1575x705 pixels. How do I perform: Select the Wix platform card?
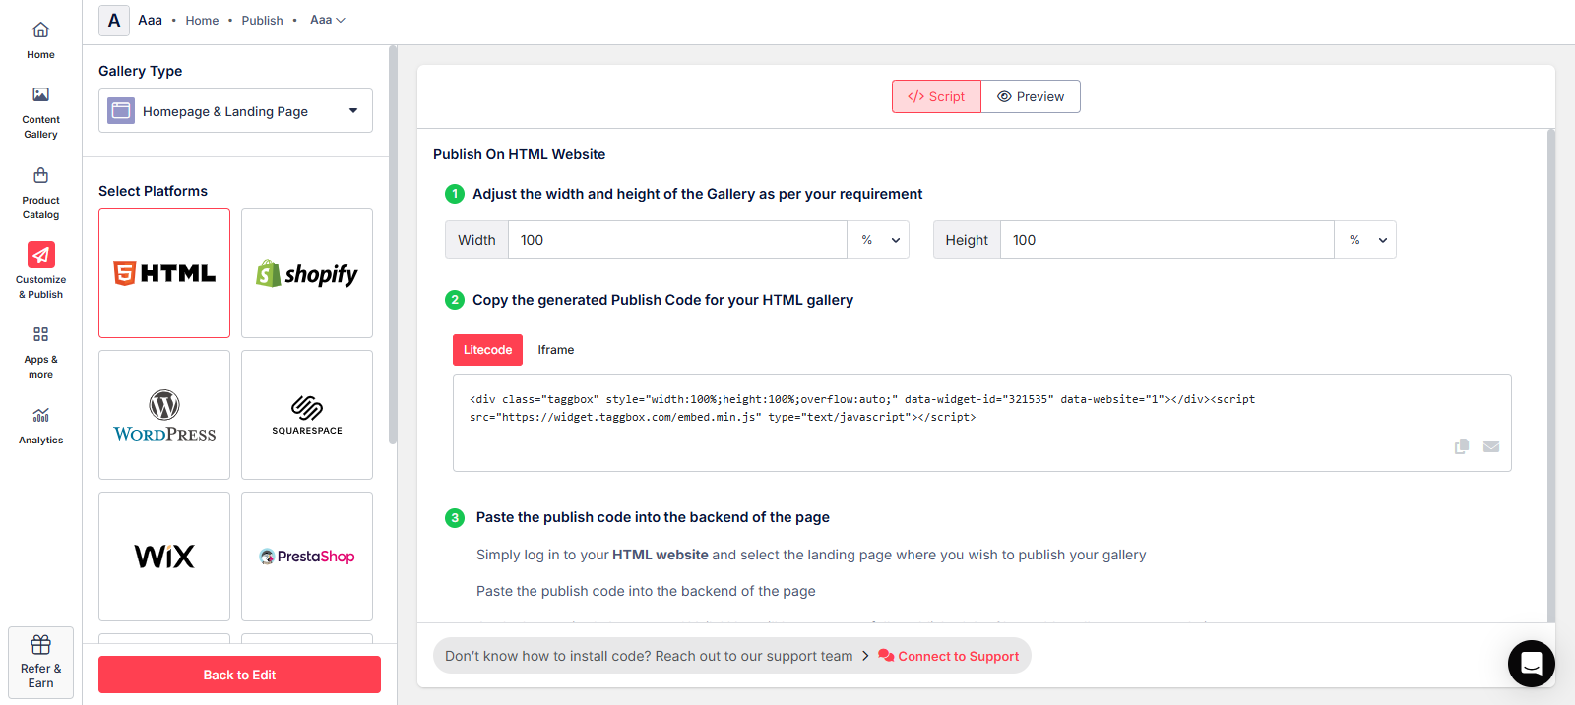pos(164,557)
